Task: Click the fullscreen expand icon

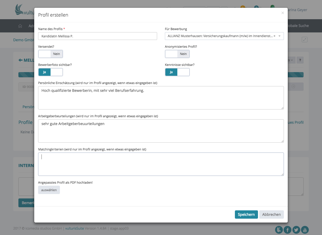Action: (x=305, y=40)
